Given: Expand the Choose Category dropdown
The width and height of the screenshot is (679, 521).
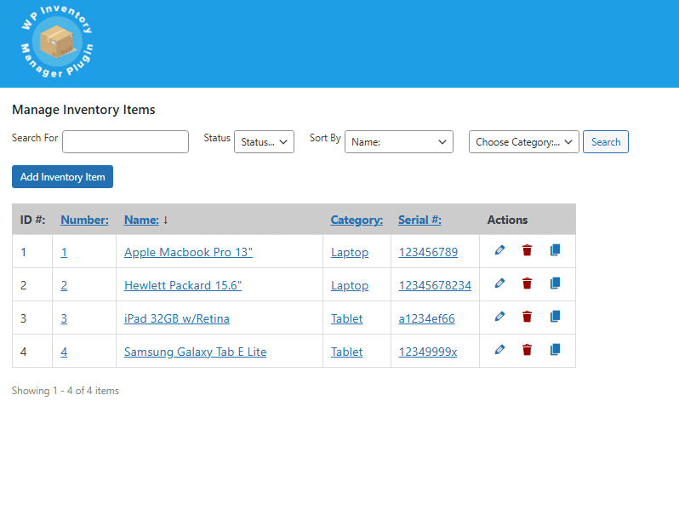Looking at the screenshot, I should [x=524, y=141].
